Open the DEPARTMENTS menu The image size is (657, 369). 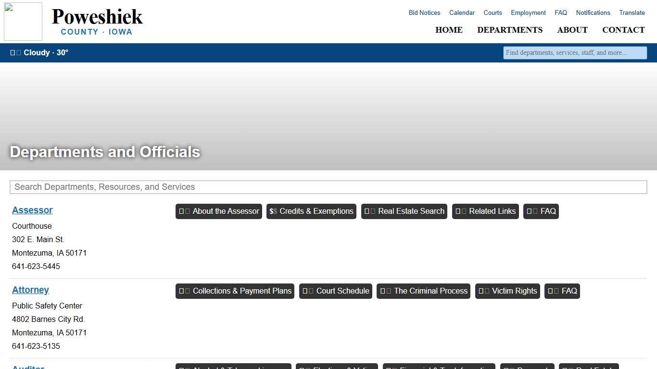click(510, 30)
